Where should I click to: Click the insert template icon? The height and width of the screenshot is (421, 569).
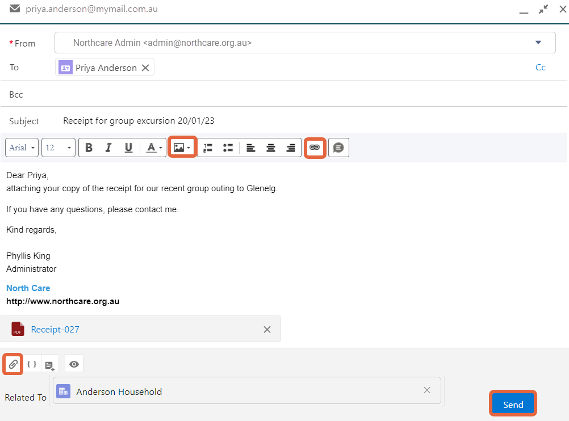tap(50, 365)
